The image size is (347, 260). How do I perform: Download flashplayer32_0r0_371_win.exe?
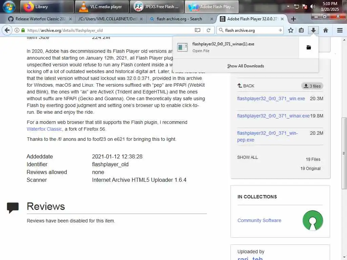(271, 99)
